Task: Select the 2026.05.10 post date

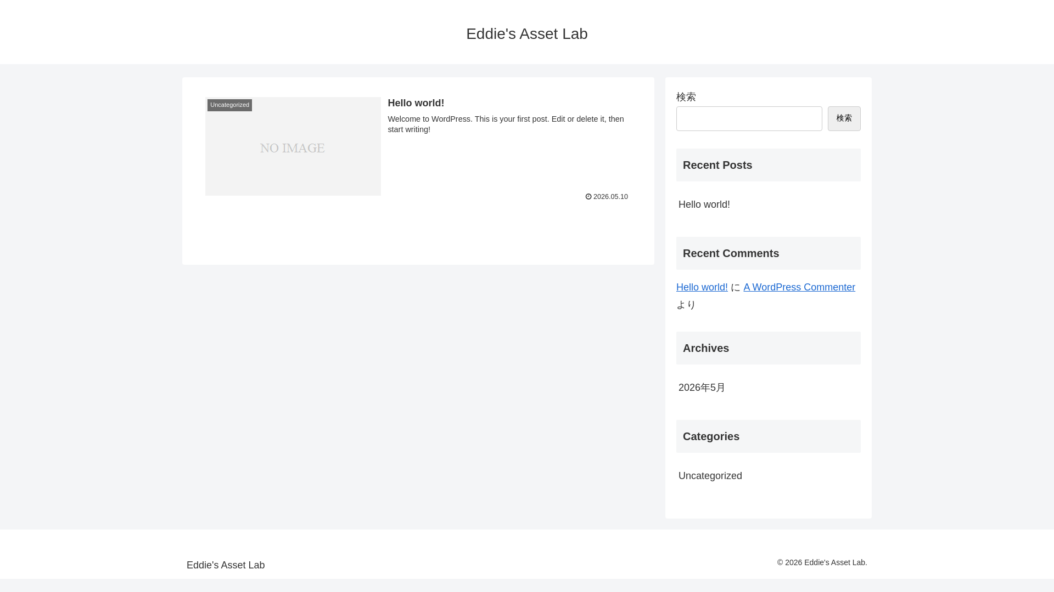Action: click(x=610, y=197)
